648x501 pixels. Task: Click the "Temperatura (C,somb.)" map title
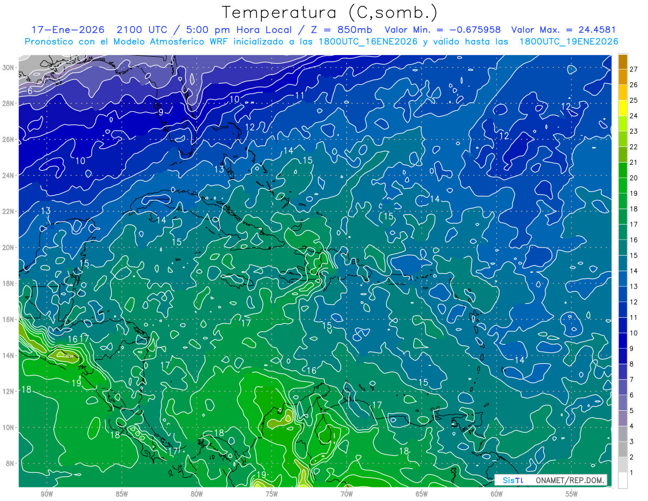click(330, 12)
